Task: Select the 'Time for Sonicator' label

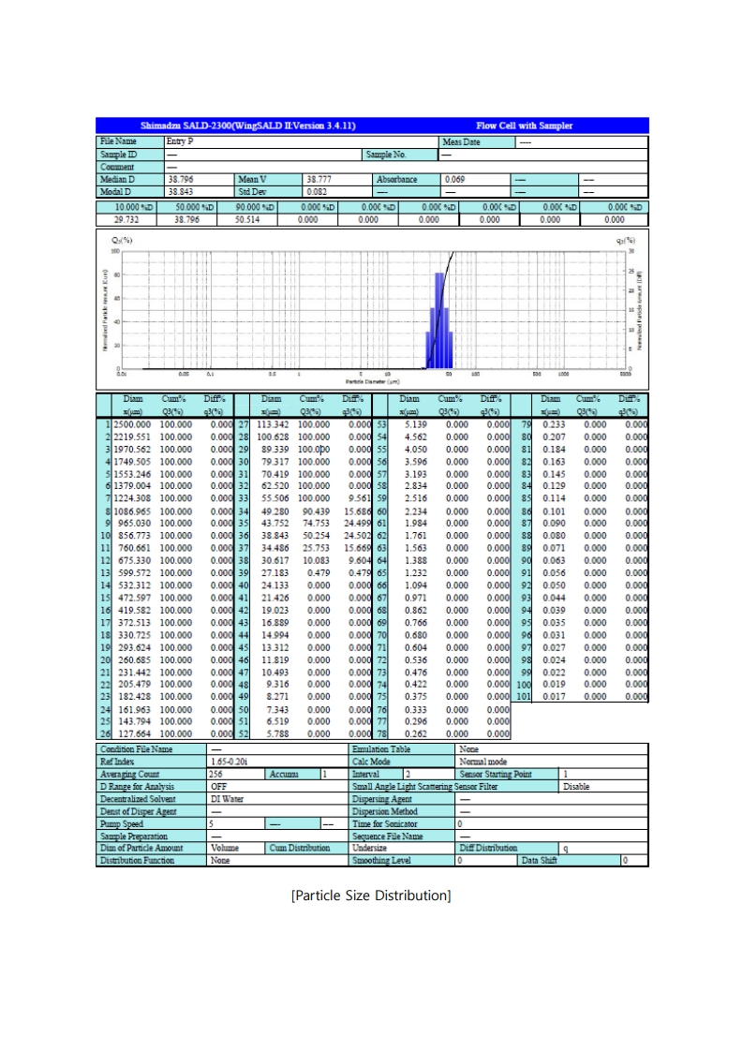Action: coord(385,823)
